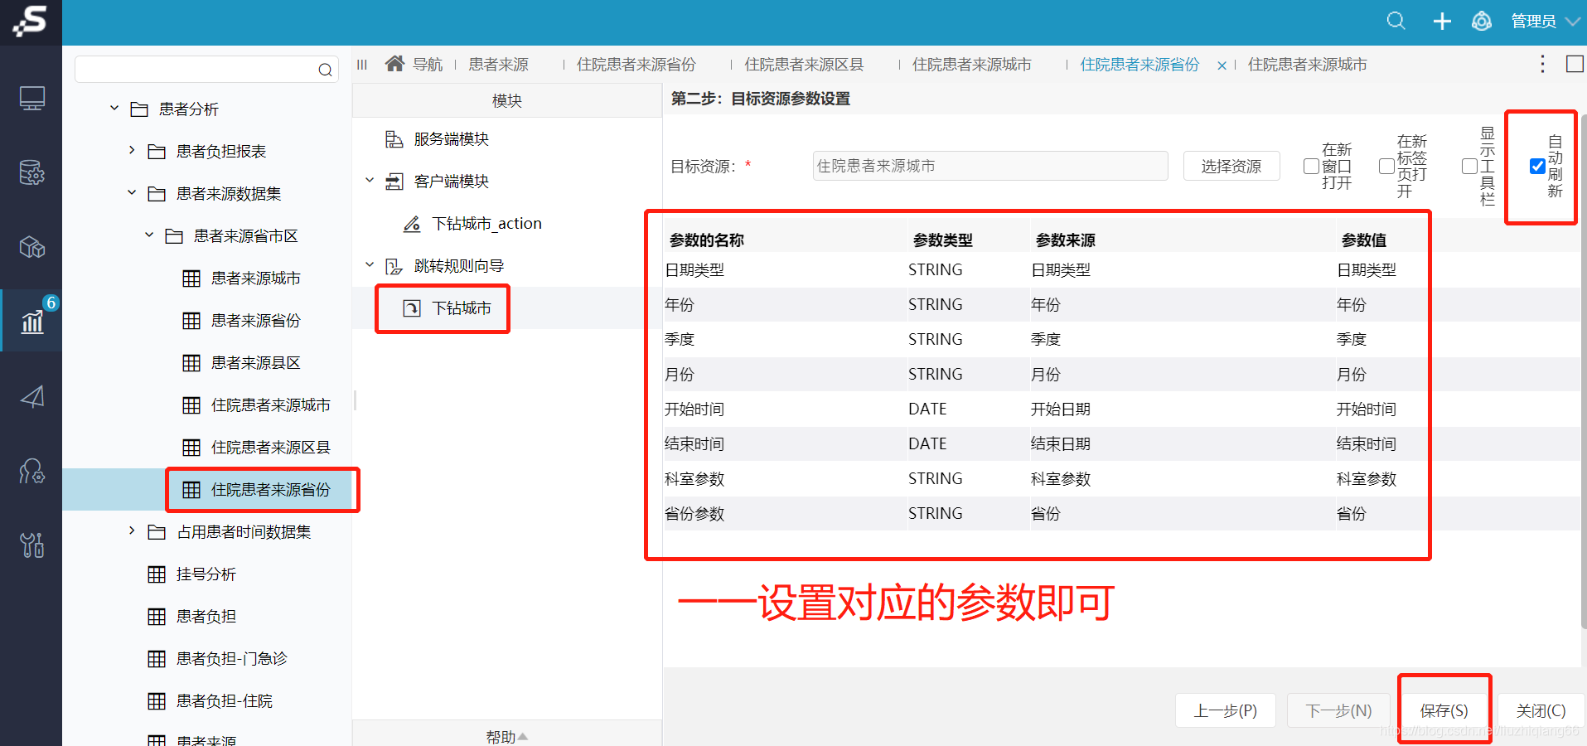Image resolution: width=1587 pixels, height=746 pixels.
Task: Enable 在新窗口打开 checkbox
Action: click(x=1311, y=167)
